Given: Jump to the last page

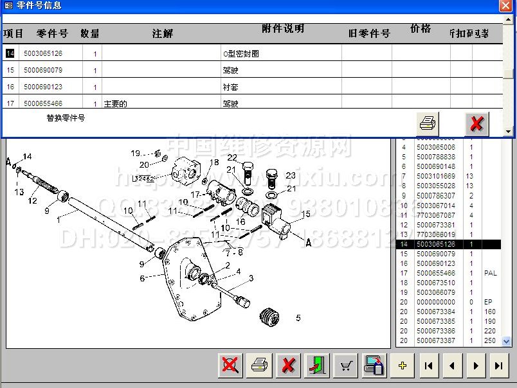Looking at the screenshot, I should [498, 366].
